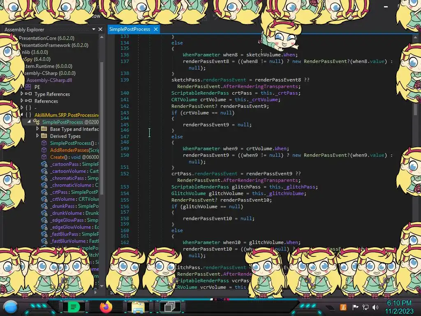Expand the Base Type and Interfaces folder
The width and height of the screenshot is (421, 316).
coord(37,128)
